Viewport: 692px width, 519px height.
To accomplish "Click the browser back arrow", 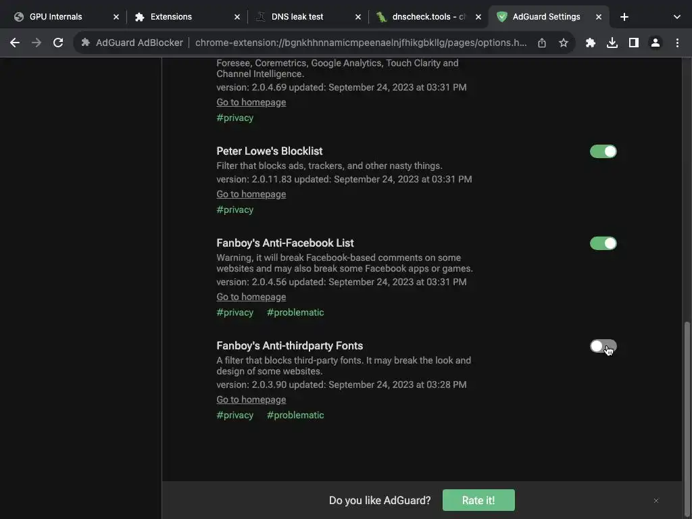I will tap(15, 43).
